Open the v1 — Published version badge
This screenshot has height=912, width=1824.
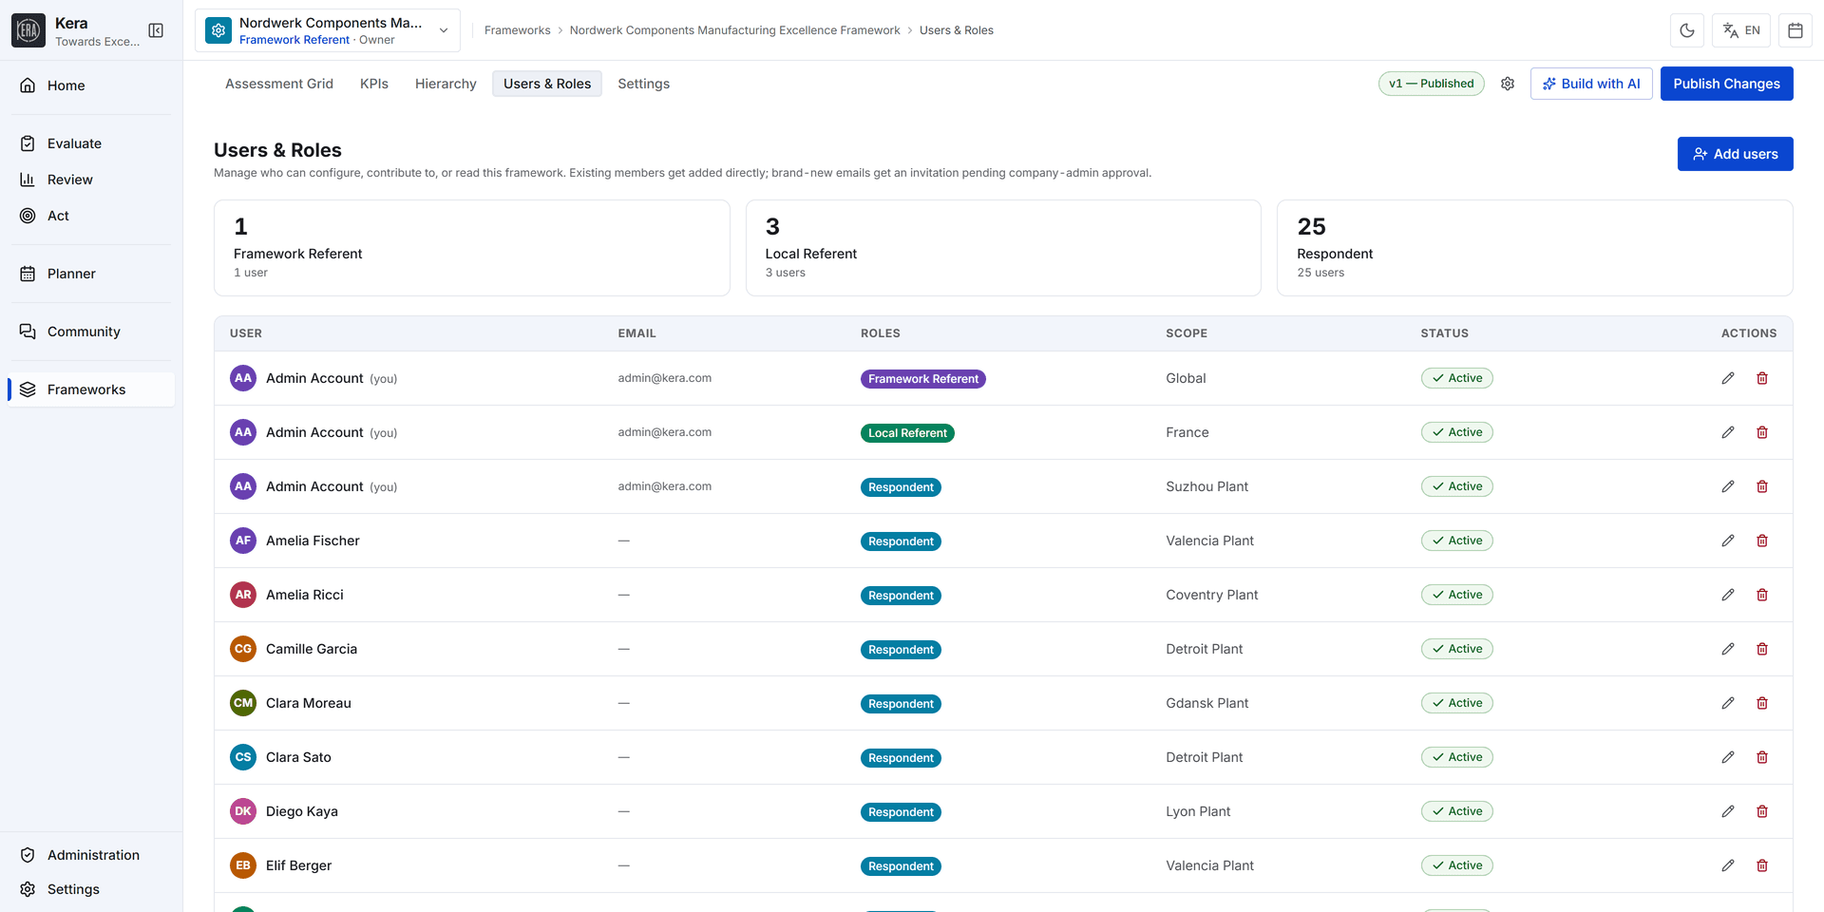(x=1432, y=84)
